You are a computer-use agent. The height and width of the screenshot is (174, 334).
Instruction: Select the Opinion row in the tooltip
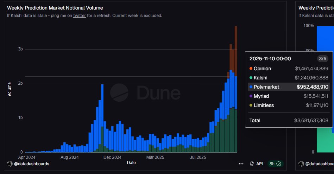[x=289, y=68]
